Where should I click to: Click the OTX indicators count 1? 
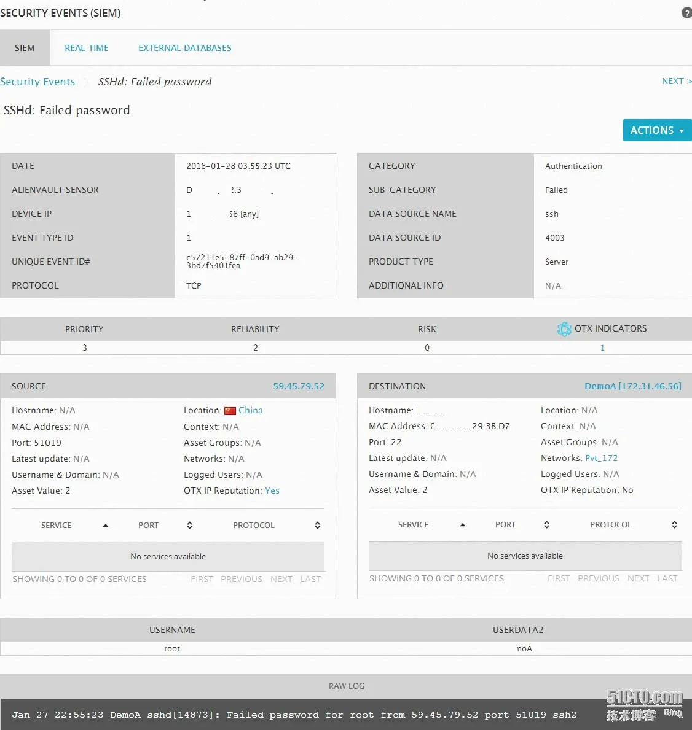pos(602,348)
